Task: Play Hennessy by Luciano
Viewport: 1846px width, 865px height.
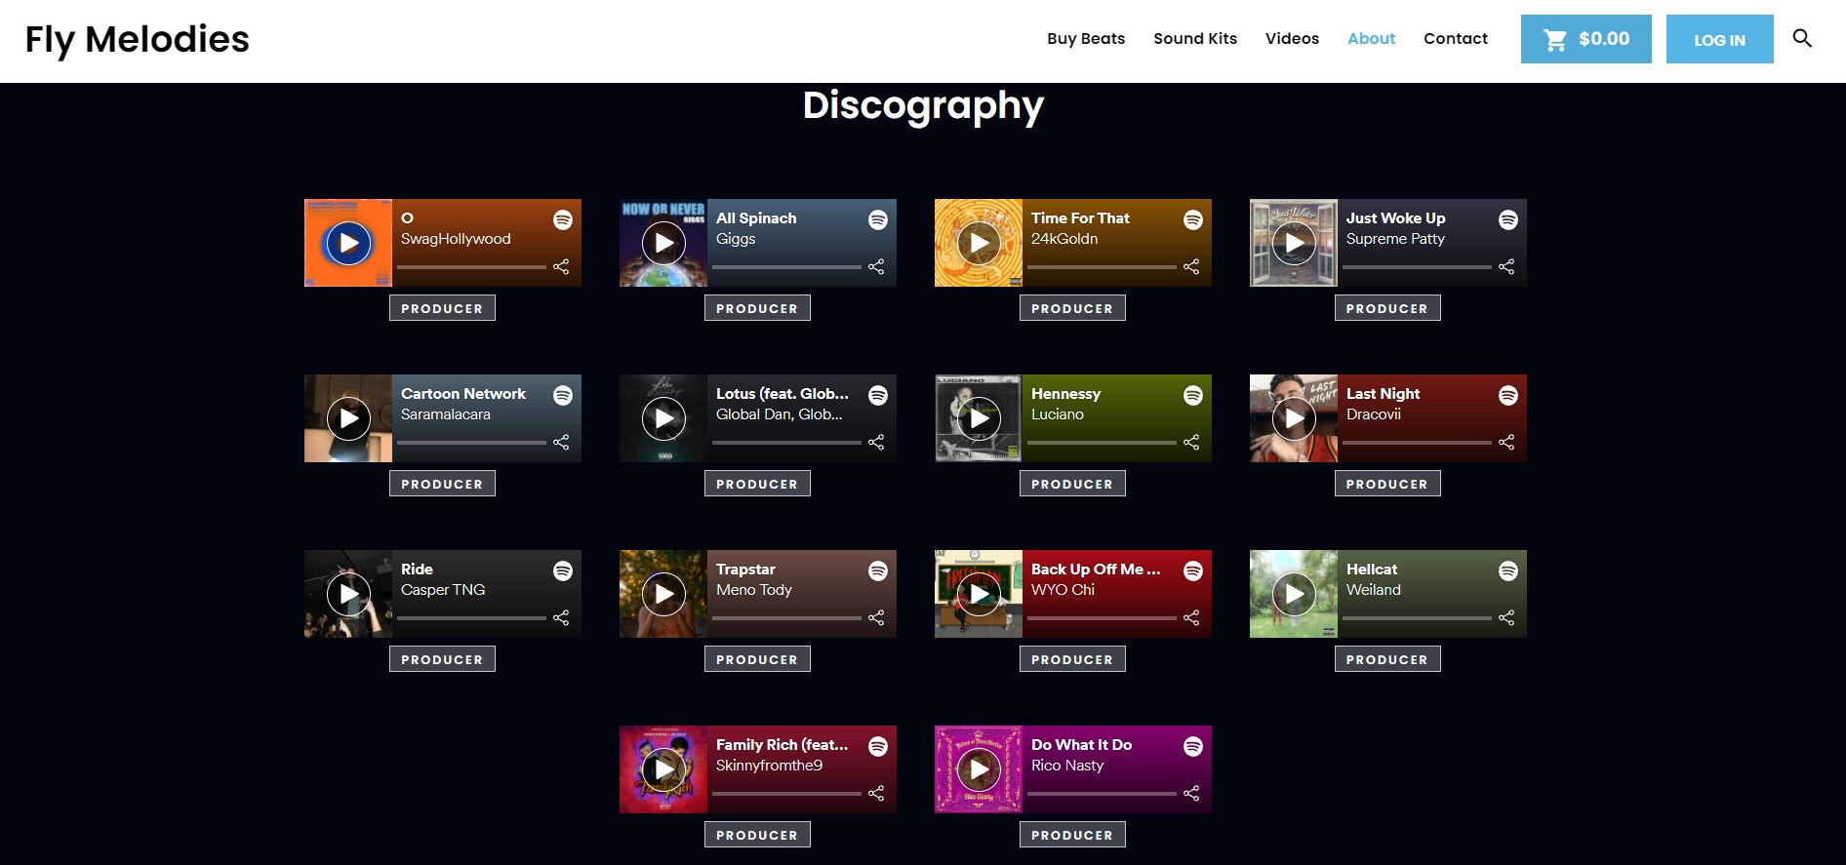Action: coord(979,418)
